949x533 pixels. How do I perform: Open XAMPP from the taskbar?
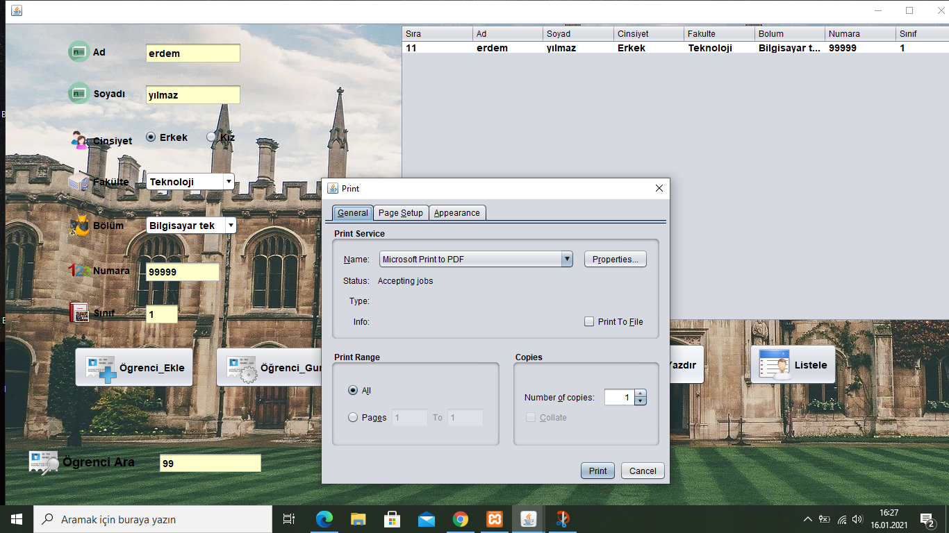point(495,519)
